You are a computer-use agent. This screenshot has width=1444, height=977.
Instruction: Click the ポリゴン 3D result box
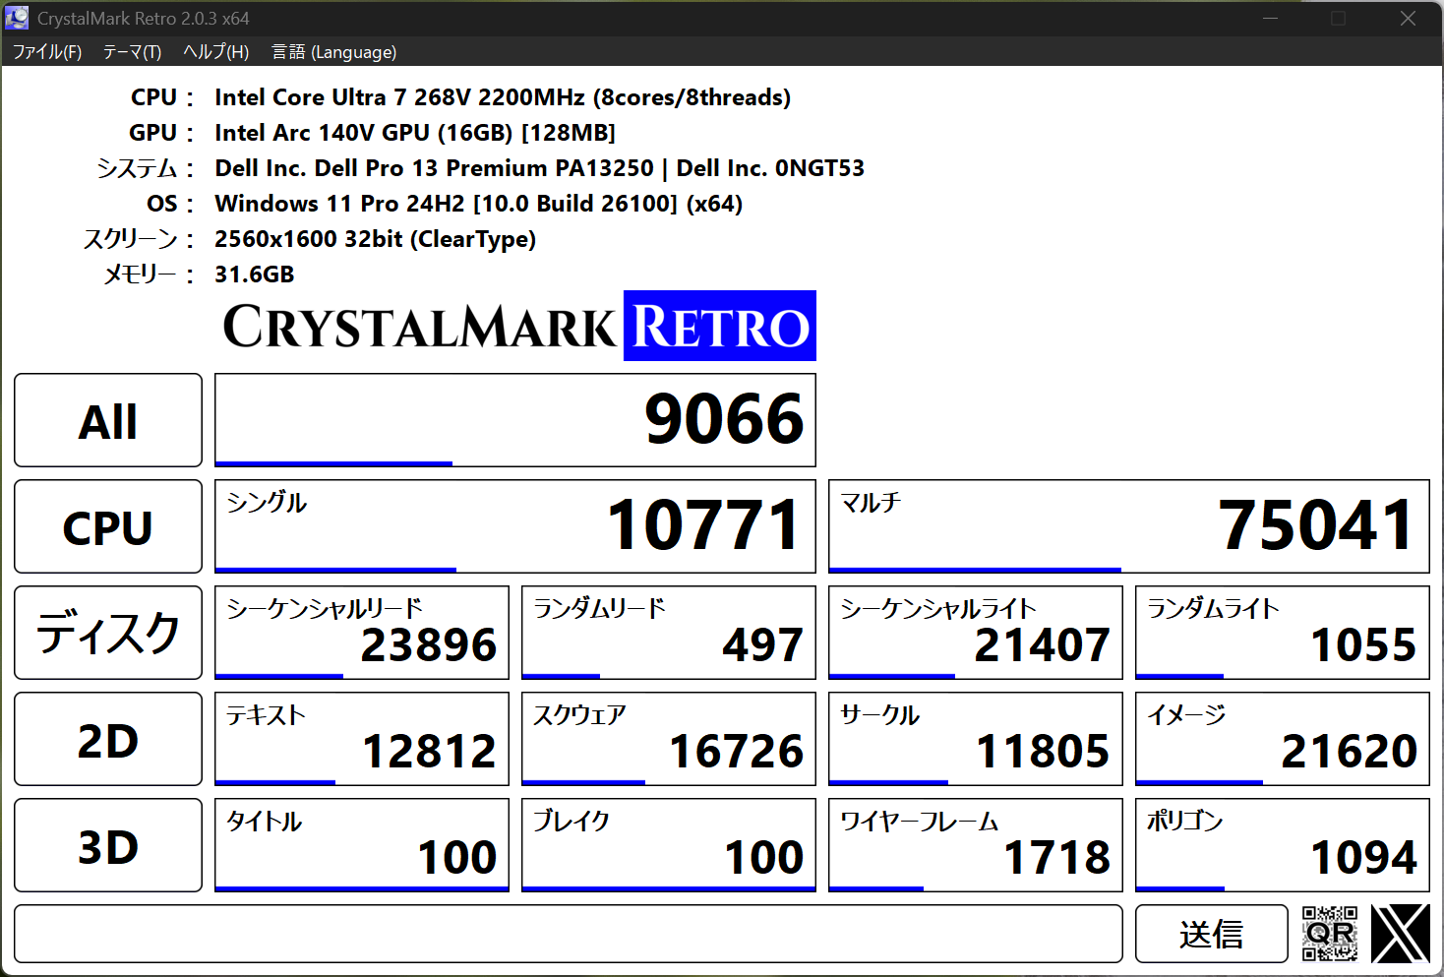1282,845
